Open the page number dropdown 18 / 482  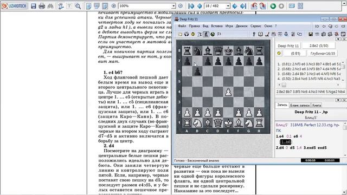(x=228, y=6)
